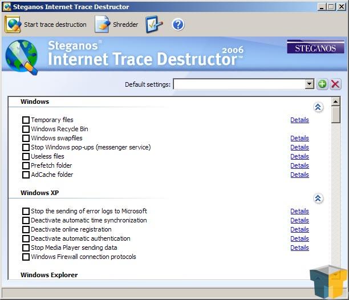This screenshot has height=300, width=349.
Task: Open Details for Useless files
Action: (299, 156)
